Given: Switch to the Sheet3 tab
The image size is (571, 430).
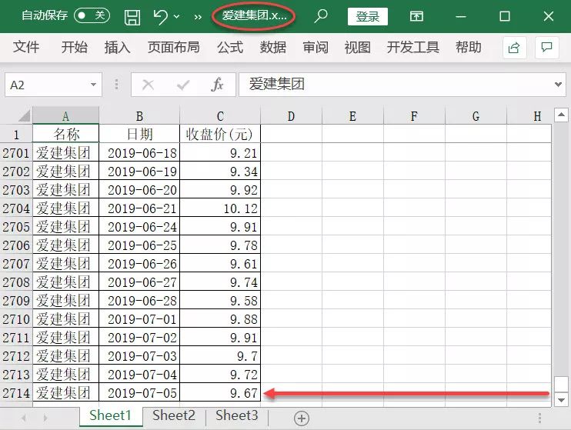Looking at the screenshot, I should coord(237,415).
